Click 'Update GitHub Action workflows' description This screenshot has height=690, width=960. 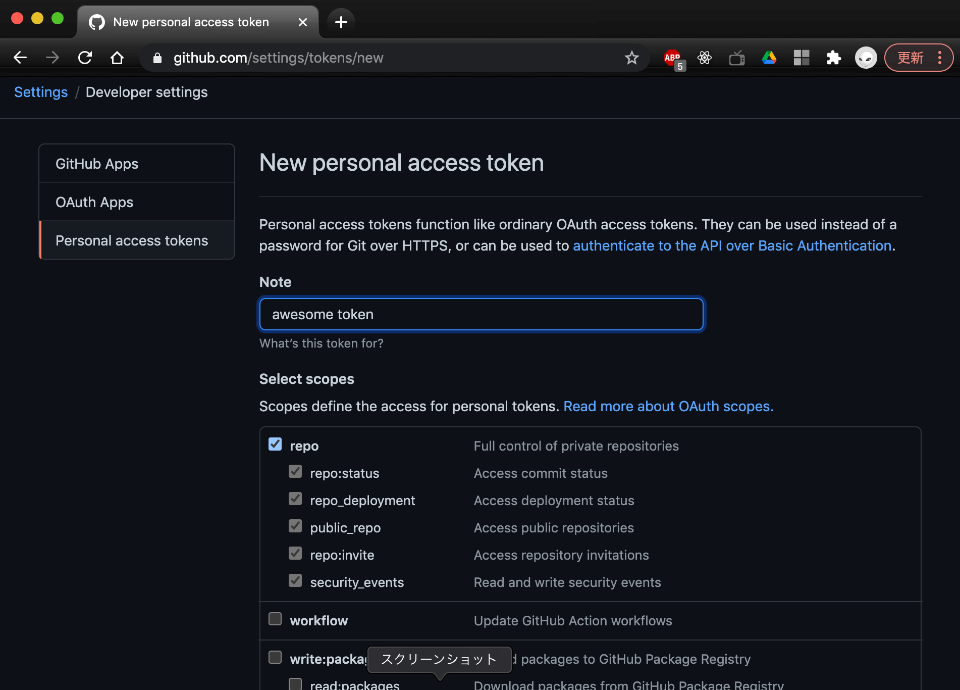click(573, 621)
